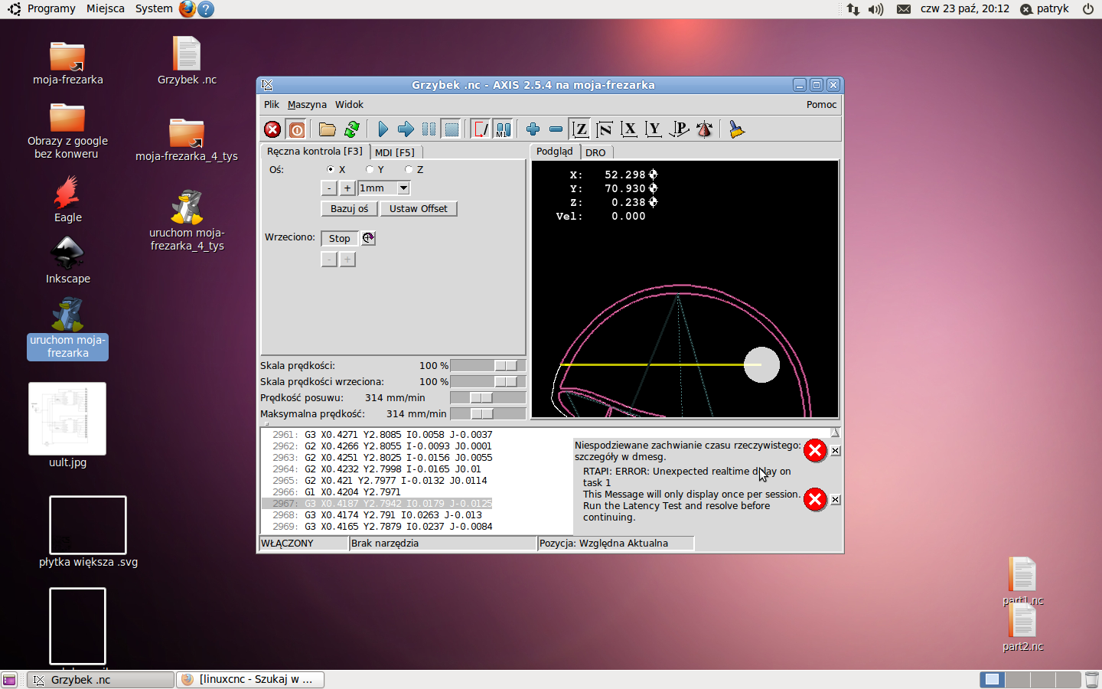Select rotated top view icon
Image resolution: width=1102 pixels, height=689 pixels.
tap(605, 129)
